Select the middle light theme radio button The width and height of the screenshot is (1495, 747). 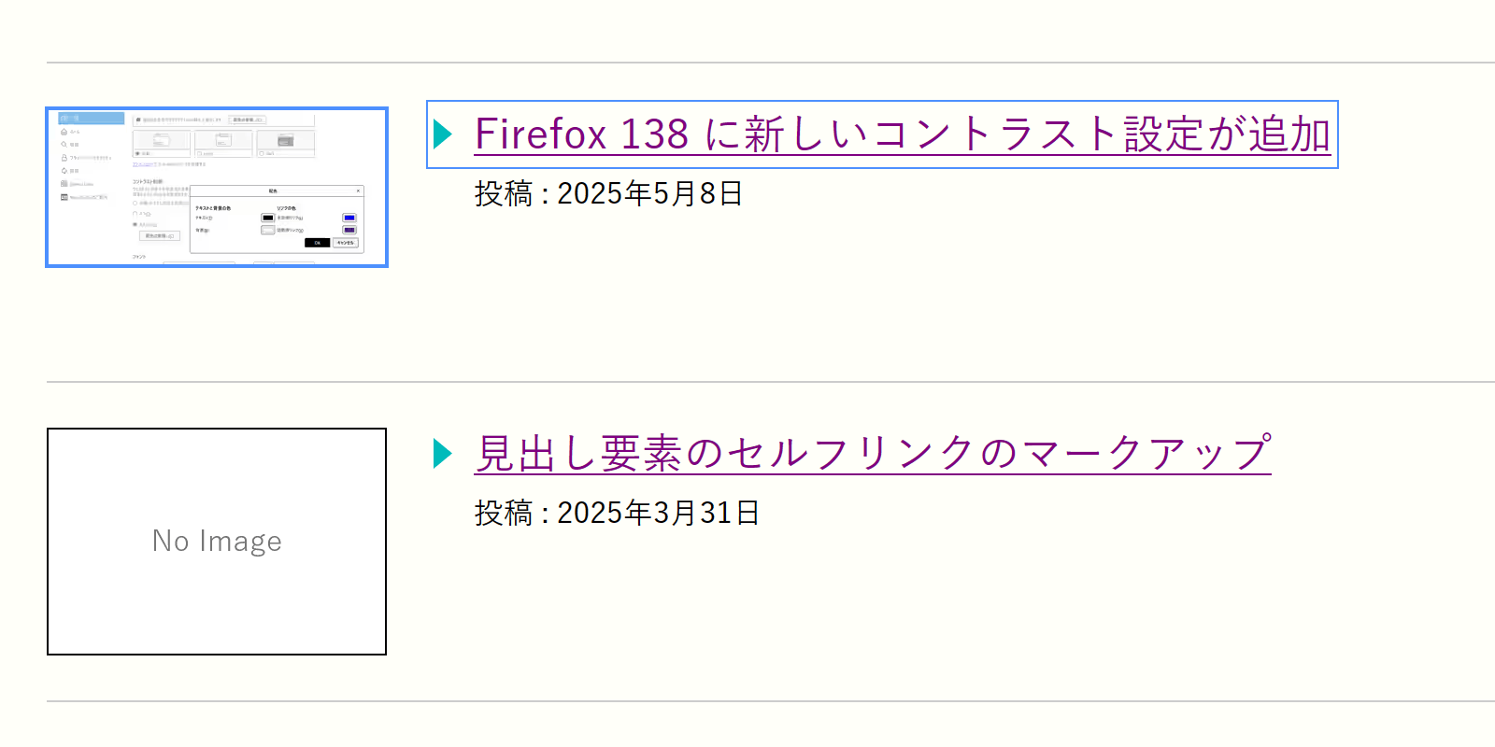200,153
